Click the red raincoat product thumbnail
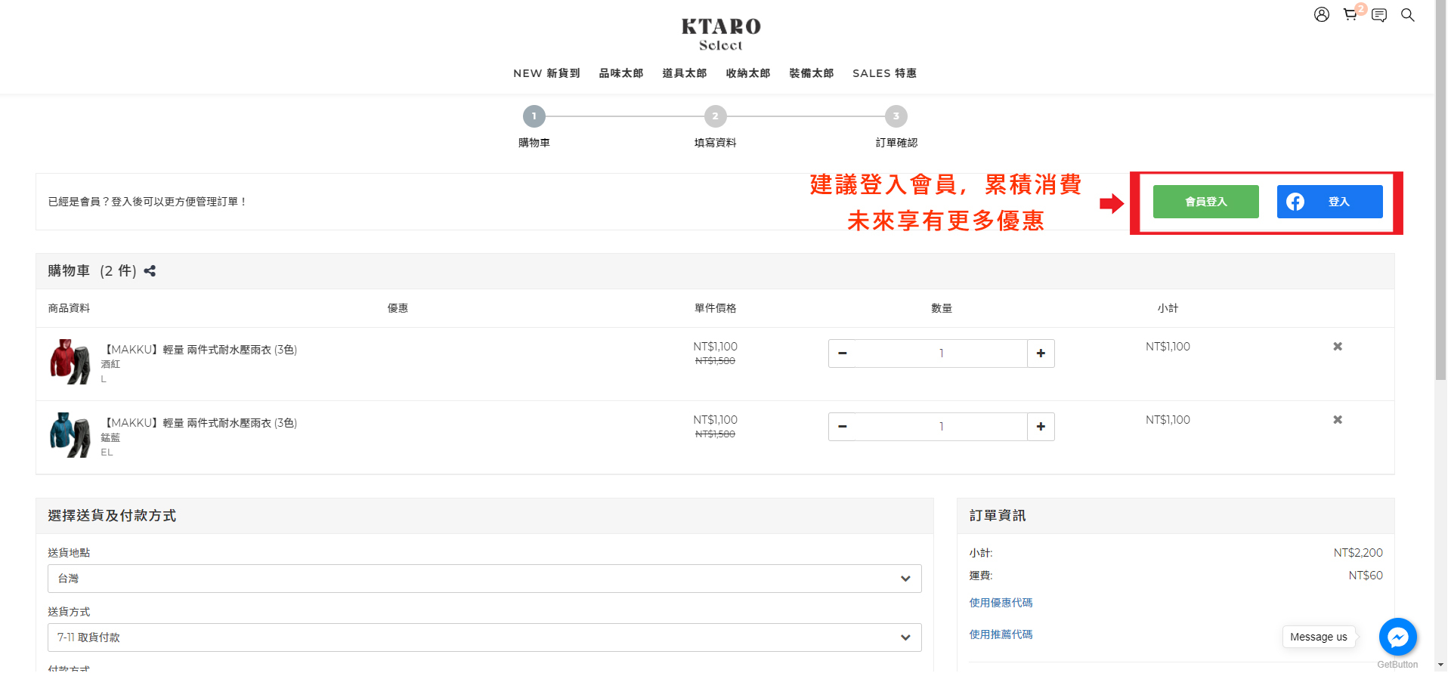Image resolution: width=1451 pixels, height=673 pixels. 70,362
